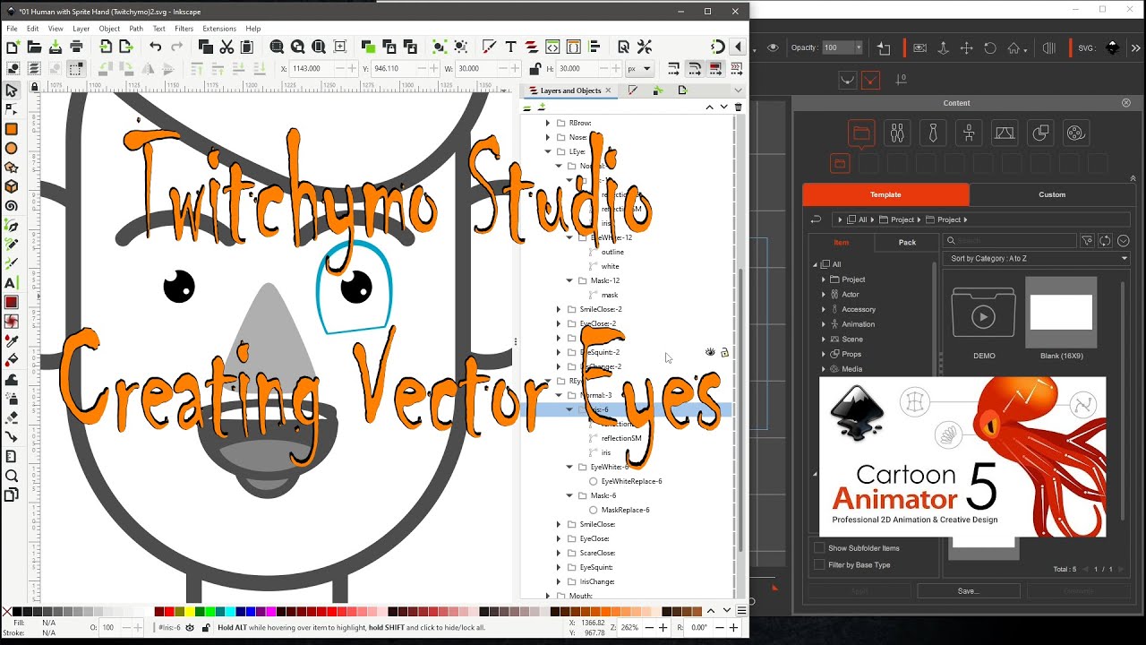Pick the red swatch in palette
Screen dimensions: 1146x645
click(x=169, y=611)
